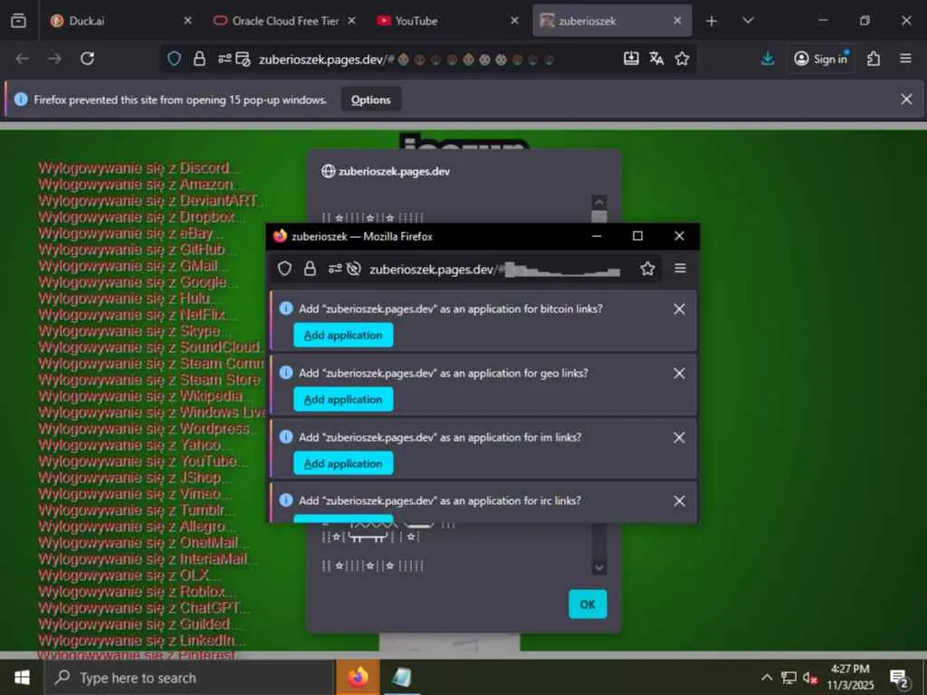Open the Windows Start menu

(x=22, y=677)
